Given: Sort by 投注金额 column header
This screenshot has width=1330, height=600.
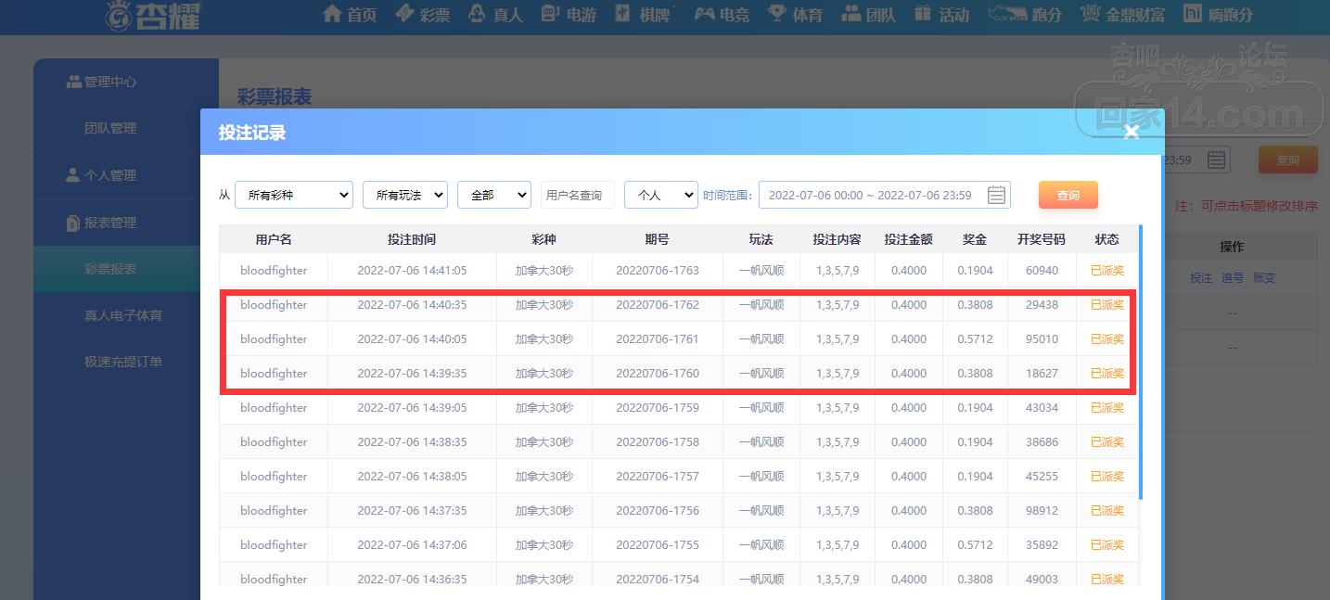Looking at the screenshot, I should [908, 239].
